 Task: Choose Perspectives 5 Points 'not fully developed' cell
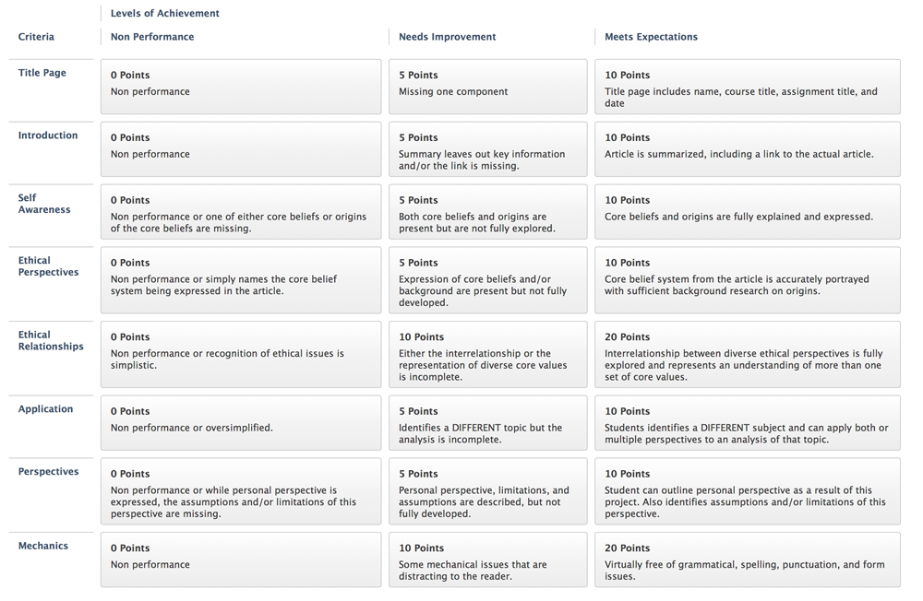(x=487, y=491)
